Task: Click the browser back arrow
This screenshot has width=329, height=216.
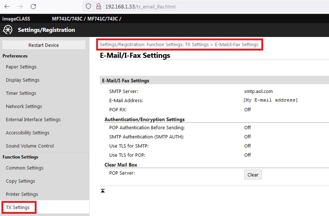Action: pyautogui.click(x=7, y=7)
